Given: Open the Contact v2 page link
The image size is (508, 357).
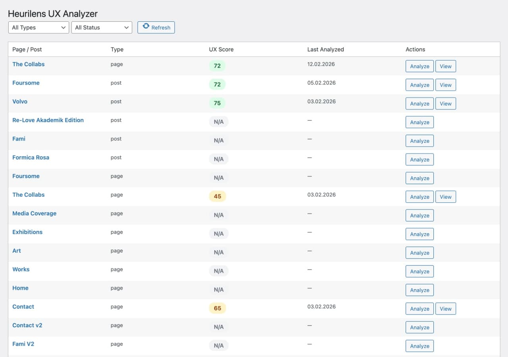Looking at the screenshot, I should (x=27, y=325).
